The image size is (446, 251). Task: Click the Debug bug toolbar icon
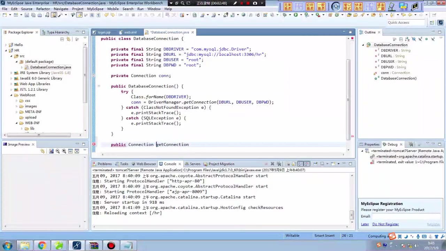coord(285,15)
